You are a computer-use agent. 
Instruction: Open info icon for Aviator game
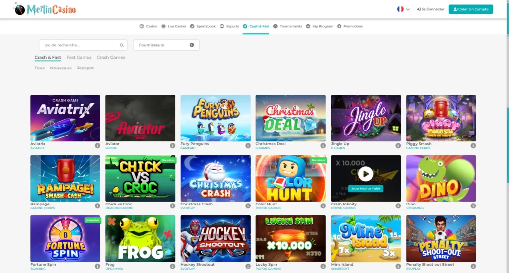(172, 146)
